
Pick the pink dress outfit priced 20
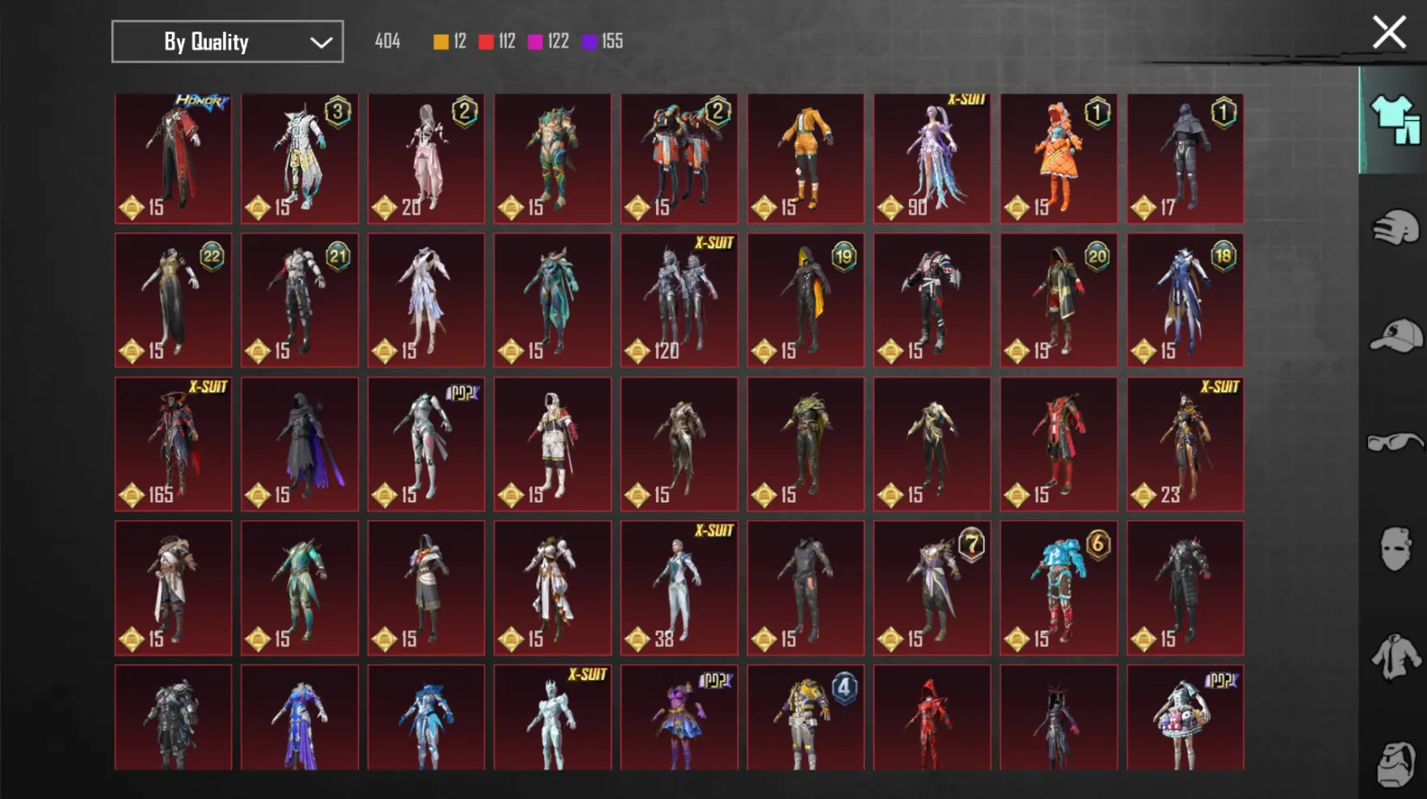(426, 159)
